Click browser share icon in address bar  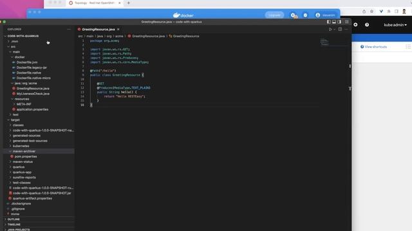tap(364, 12)
